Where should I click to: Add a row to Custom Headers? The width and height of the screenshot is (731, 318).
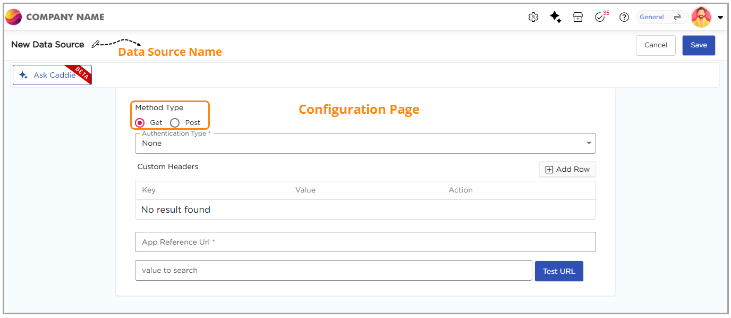click(x=567, y=169)
